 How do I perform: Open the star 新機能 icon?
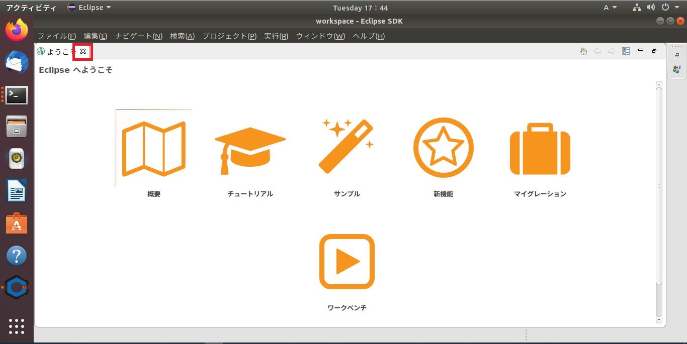443,147
